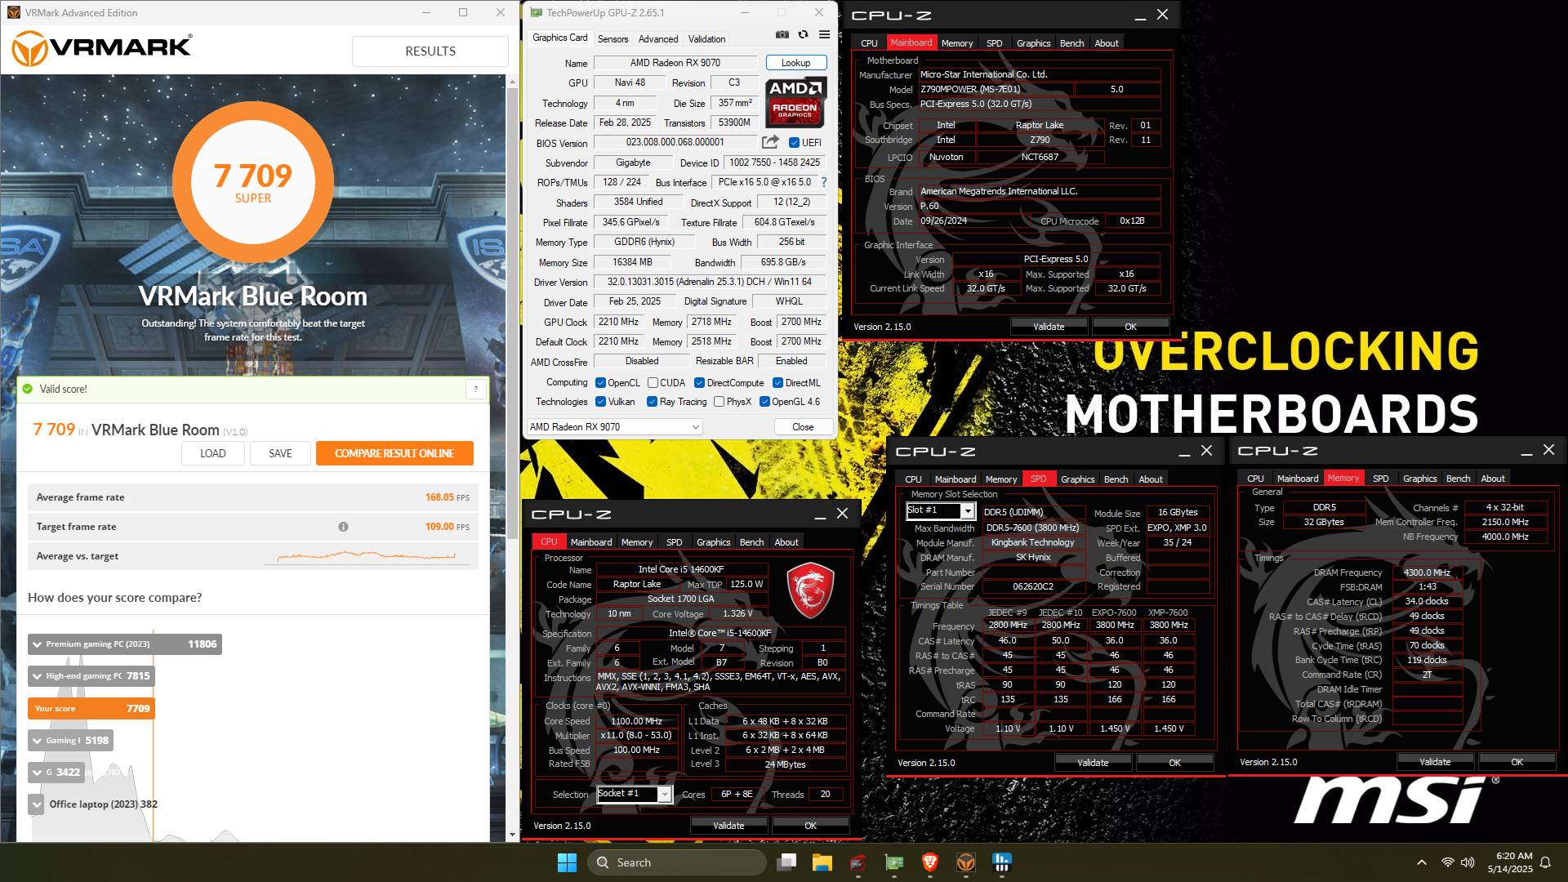Click Validate in the CPU-Z CPU window
The image size is (1568, 882).
coord(728,826)
